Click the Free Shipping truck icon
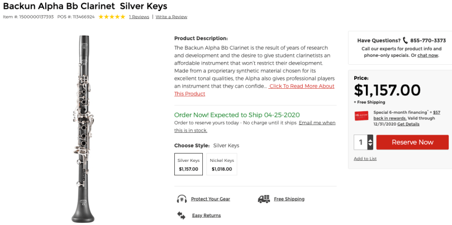 click(x=264, y=199)
